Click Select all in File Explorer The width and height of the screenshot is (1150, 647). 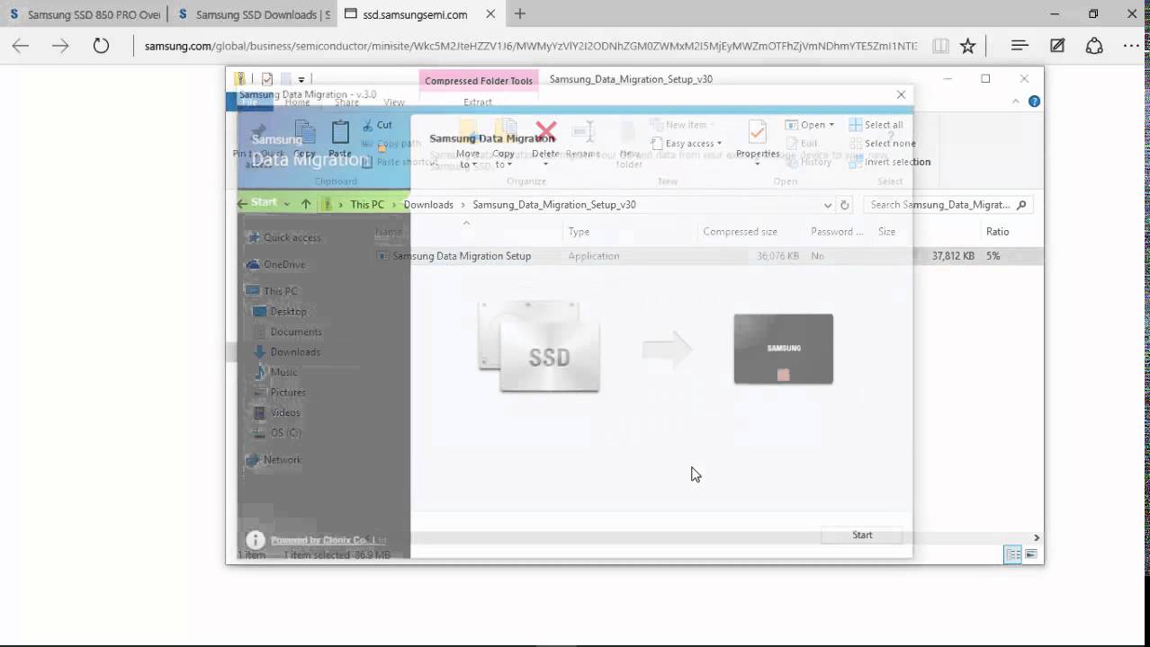tap(876, 125)
